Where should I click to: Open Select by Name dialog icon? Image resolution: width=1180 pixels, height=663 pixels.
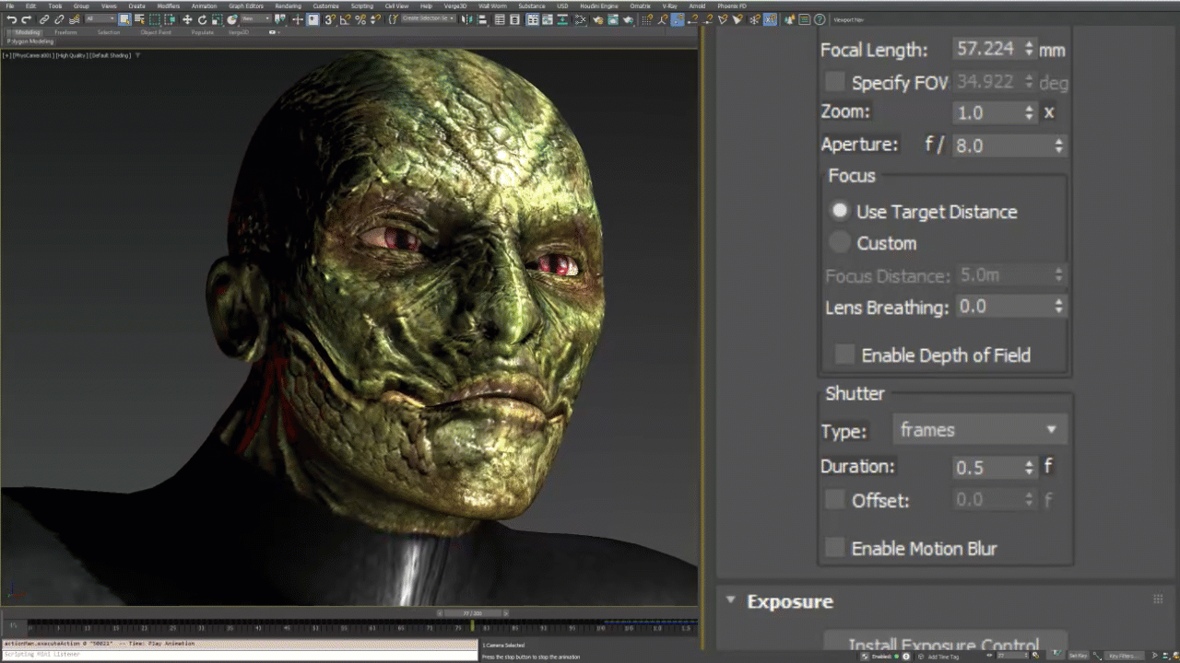click(x=138, y=20)
